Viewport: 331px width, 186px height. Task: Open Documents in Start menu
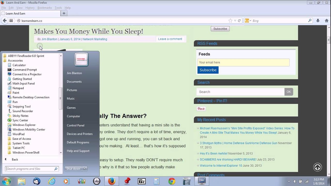pos(74,82)
